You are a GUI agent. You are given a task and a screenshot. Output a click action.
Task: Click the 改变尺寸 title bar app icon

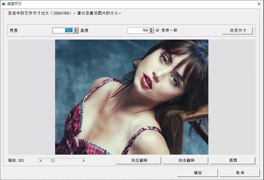point(4,4)
